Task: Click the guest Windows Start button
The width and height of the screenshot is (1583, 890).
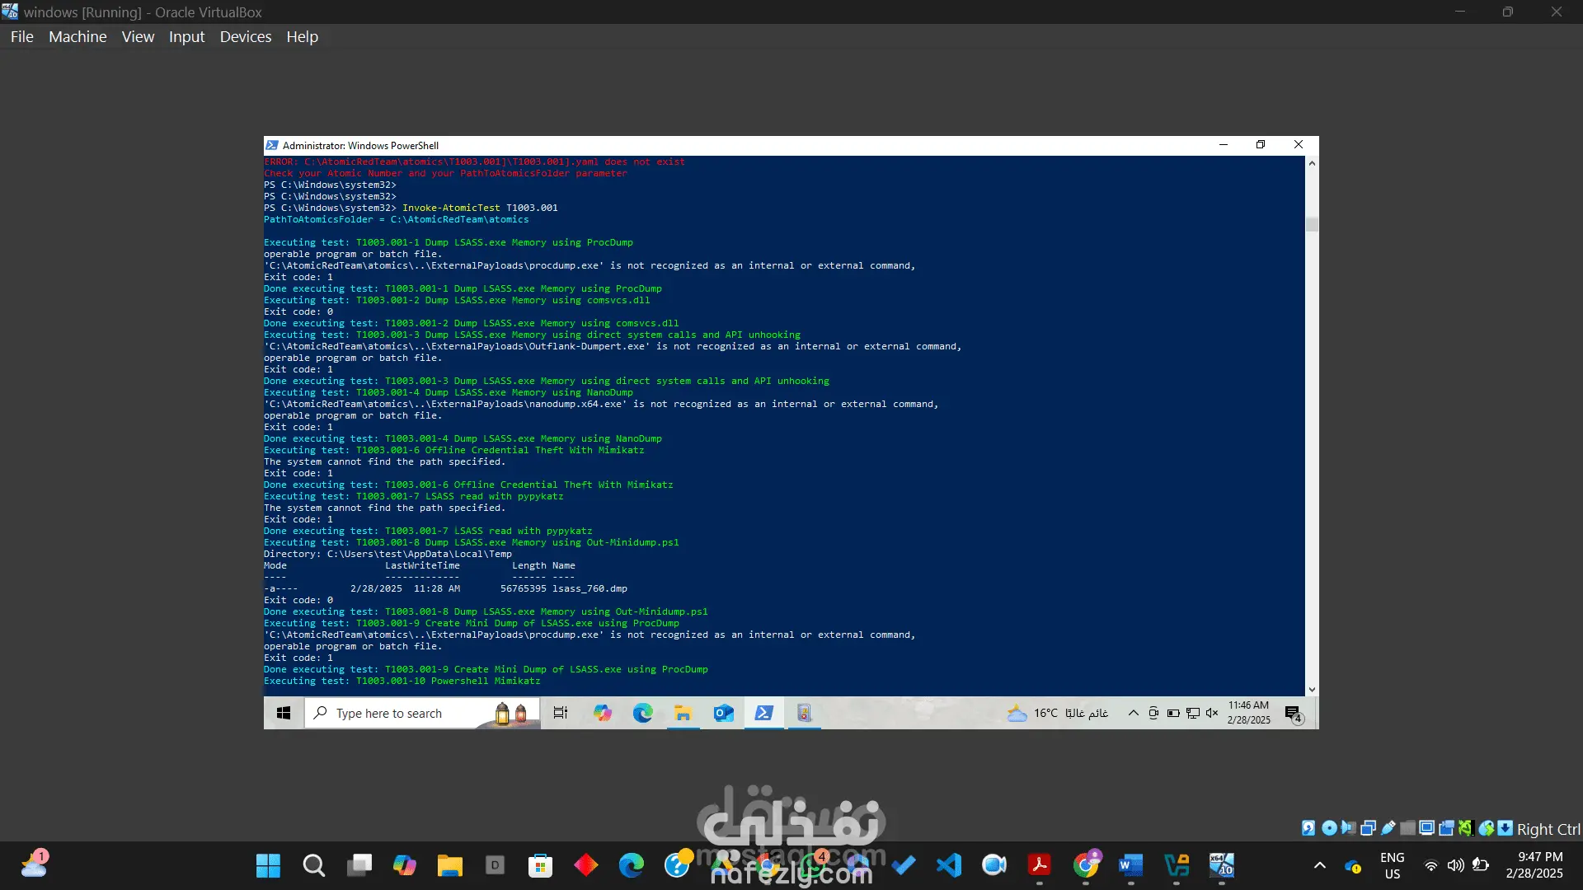Action: (284, 713)
